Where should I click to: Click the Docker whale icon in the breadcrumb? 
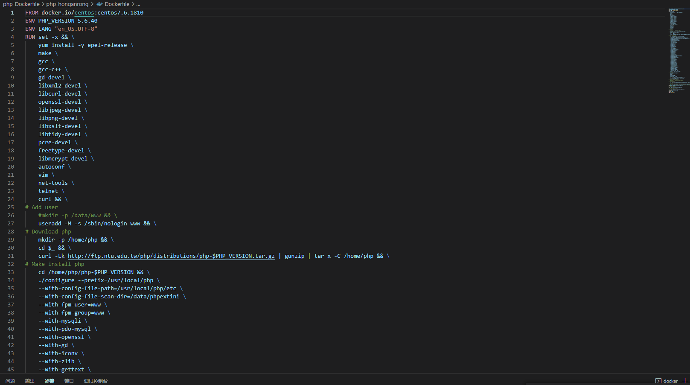pos(99,4)
